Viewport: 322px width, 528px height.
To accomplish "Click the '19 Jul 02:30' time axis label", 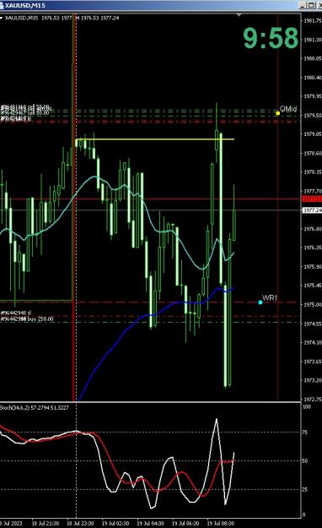I will click(115, 523).
